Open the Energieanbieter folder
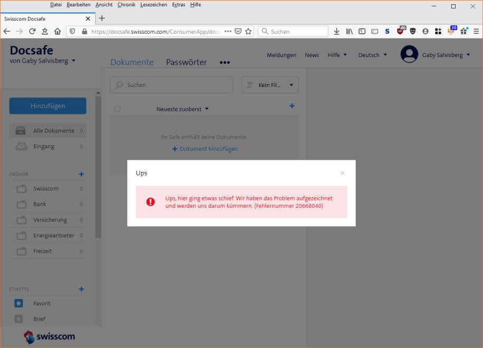The height and width of the screenshot is (348, 483). point(48,236)
